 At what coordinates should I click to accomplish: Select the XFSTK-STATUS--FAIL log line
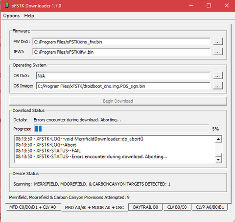point(48,151)
